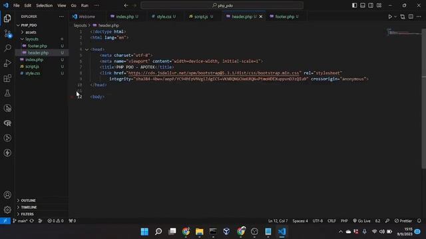Open the Selection menu
Viewport: 426px width, 239px height.
pos(45,5)
